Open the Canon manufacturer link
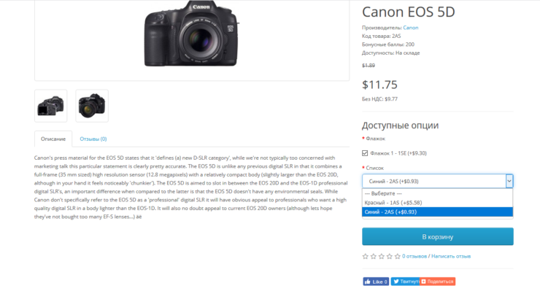Screen dimensions: 540x302 pos(411,27)
